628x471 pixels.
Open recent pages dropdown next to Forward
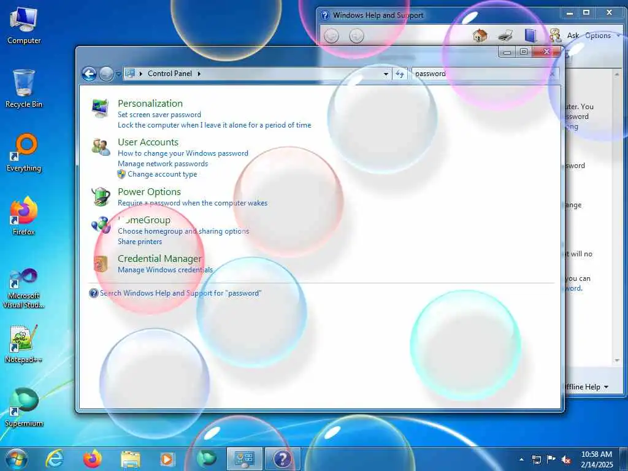118,74
